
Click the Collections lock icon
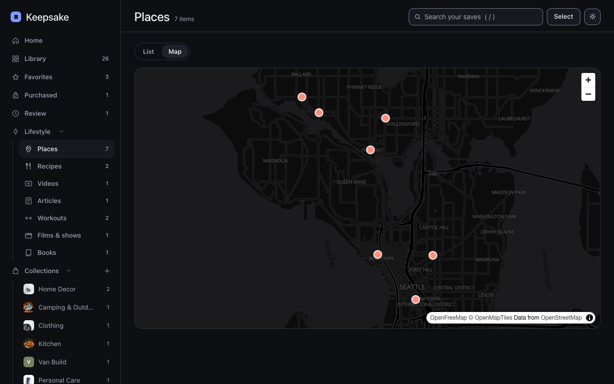pos(15,271)
